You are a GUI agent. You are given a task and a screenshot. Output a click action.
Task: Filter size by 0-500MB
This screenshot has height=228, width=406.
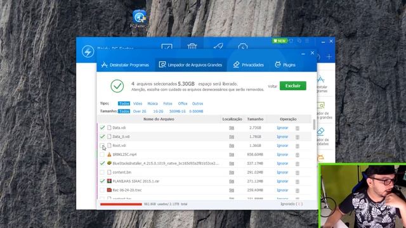point(196,111)
